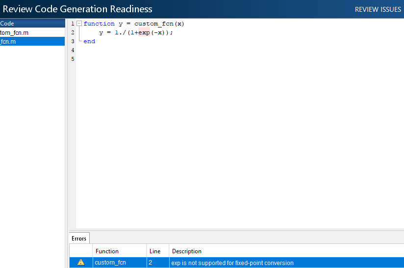Click the Code panel header
404x268 pixels.
pos(32,23)
